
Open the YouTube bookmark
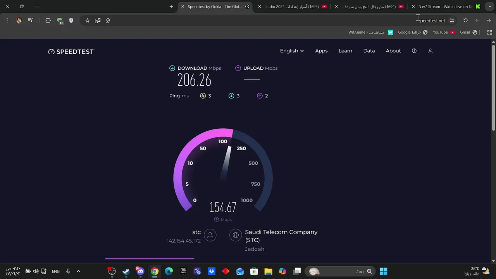pos(444,32)
